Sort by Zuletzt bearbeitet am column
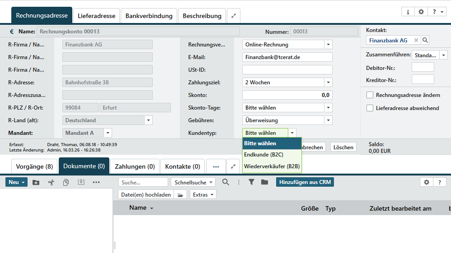 tap(400, 208)
